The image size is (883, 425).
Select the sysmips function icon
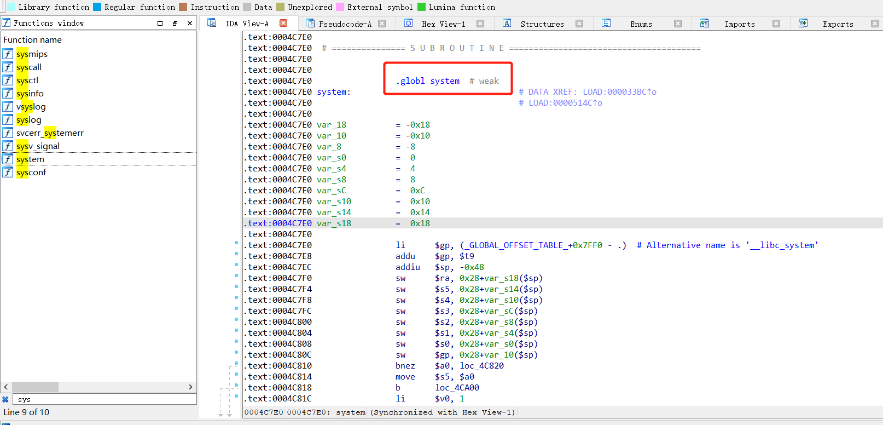(8, 54)
